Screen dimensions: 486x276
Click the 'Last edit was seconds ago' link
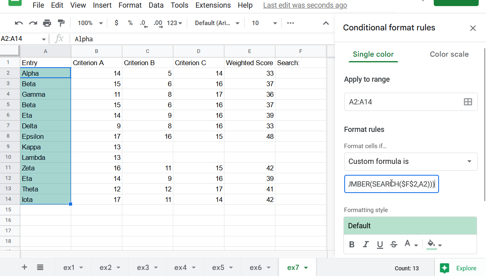(305, 5)
